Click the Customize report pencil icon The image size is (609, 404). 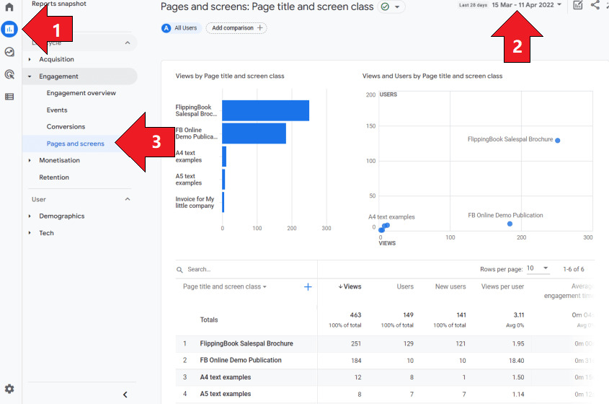578,5
